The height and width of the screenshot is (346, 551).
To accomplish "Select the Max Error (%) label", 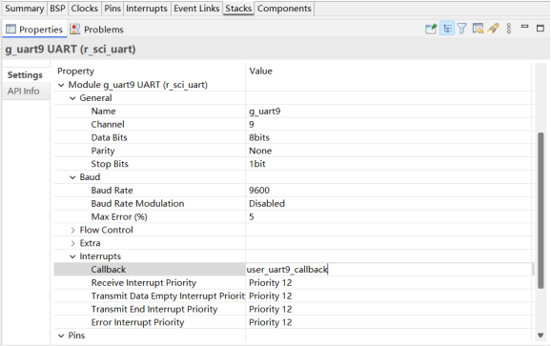I will click(x=119, y=216).
